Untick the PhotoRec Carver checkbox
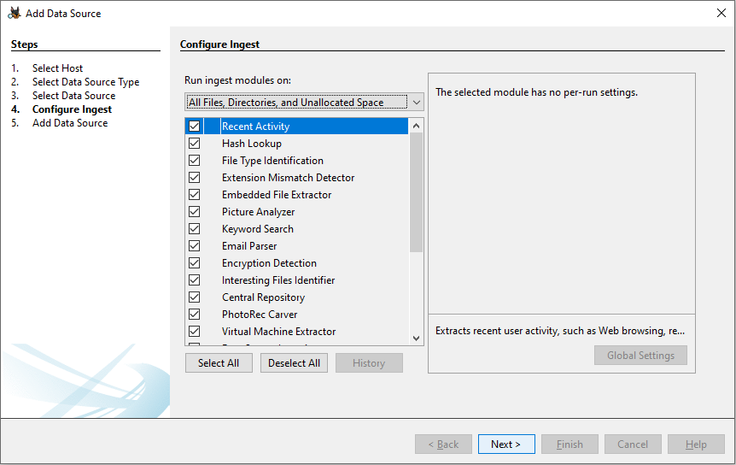The image size is (736, 465). (x=194, y=315)
